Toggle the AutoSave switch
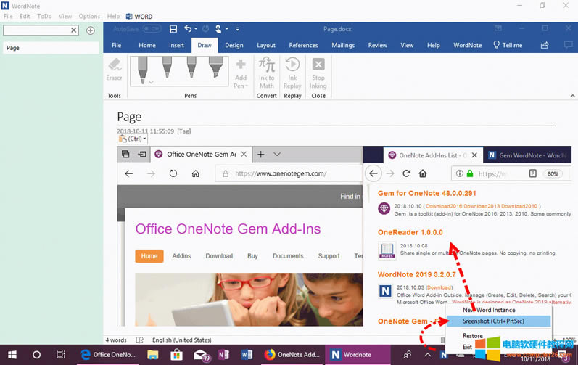The height and width of the screenshot is (365, 578). (152, 29)
